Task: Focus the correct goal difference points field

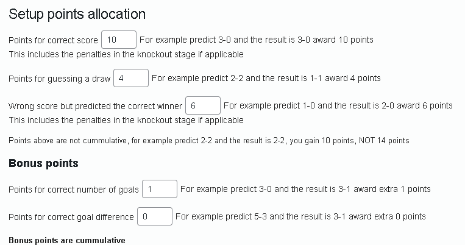Action: [x=154, y=216]
